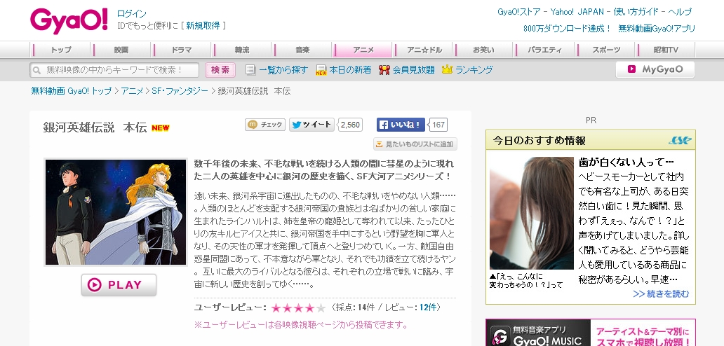Open ad headline 歯が白くない人って…
The height and width of the screenshot is (346, 724).
tap(626, 162)
